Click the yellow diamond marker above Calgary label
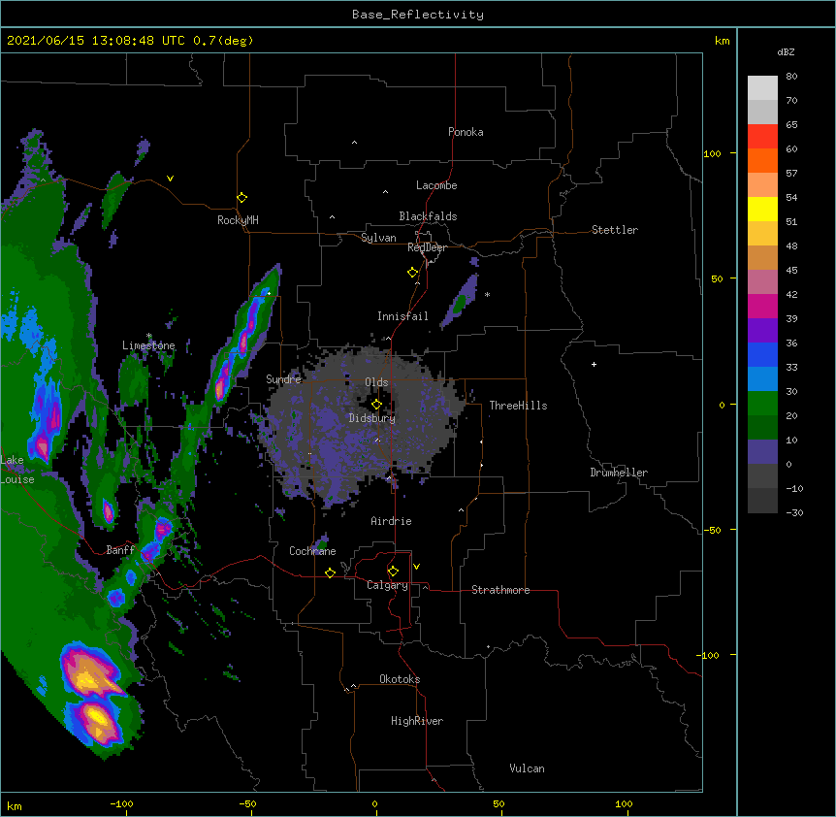This screenshot has height=817, width=836. (393, 572)
